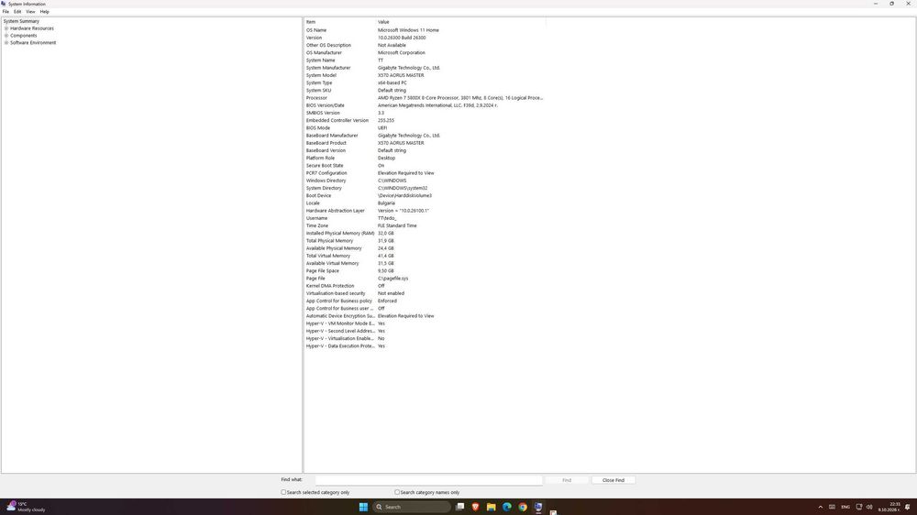Open the weather widget showing Mostly cloudy

coord(26,507)
